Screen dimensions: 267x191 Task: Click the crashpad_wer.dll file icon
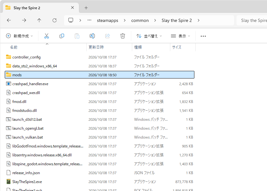9,92
